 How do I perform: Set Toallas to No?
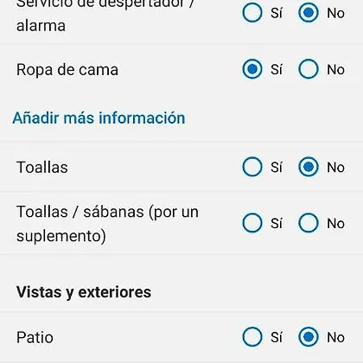click(x=309, y=167)
